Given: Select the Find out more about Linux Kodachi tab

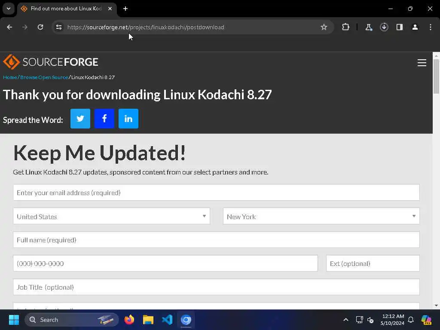Looking at the screenshot, I should (67, 9).
